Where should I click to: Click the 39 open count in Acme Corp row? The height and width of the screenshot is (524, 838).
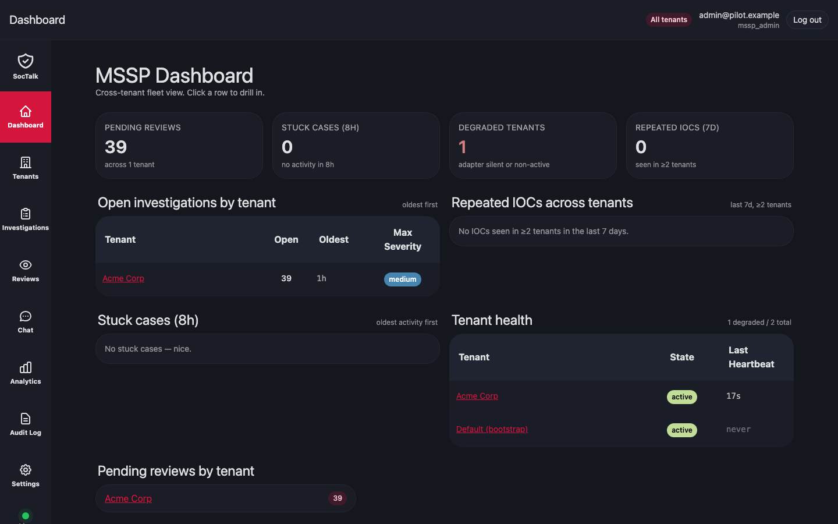[286, 278]
